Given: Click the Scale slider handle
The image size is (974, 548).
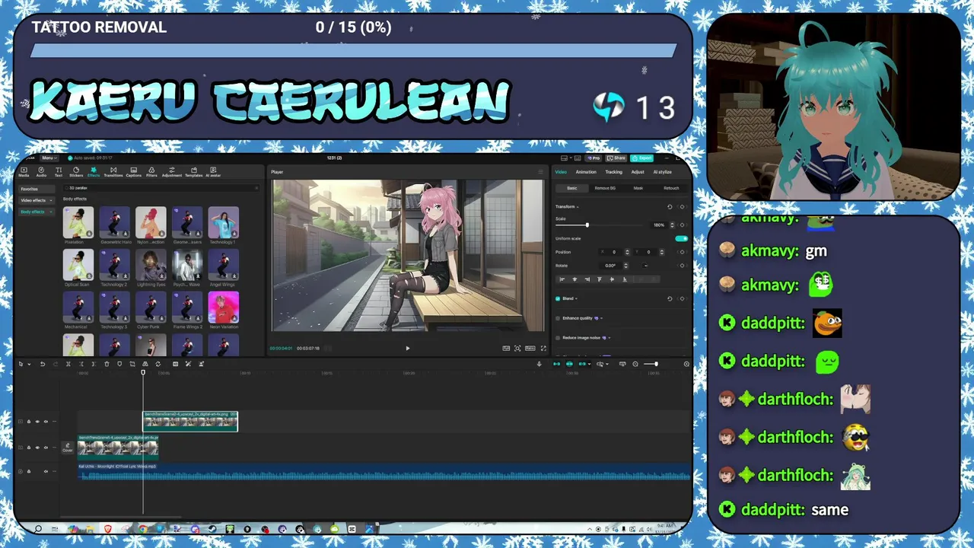Looking at the screenshot, I should coord(587,225).
